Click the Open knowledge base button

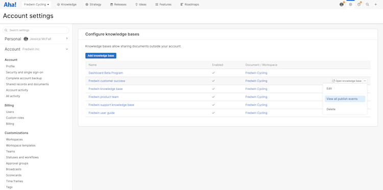[x=347, y=81]
